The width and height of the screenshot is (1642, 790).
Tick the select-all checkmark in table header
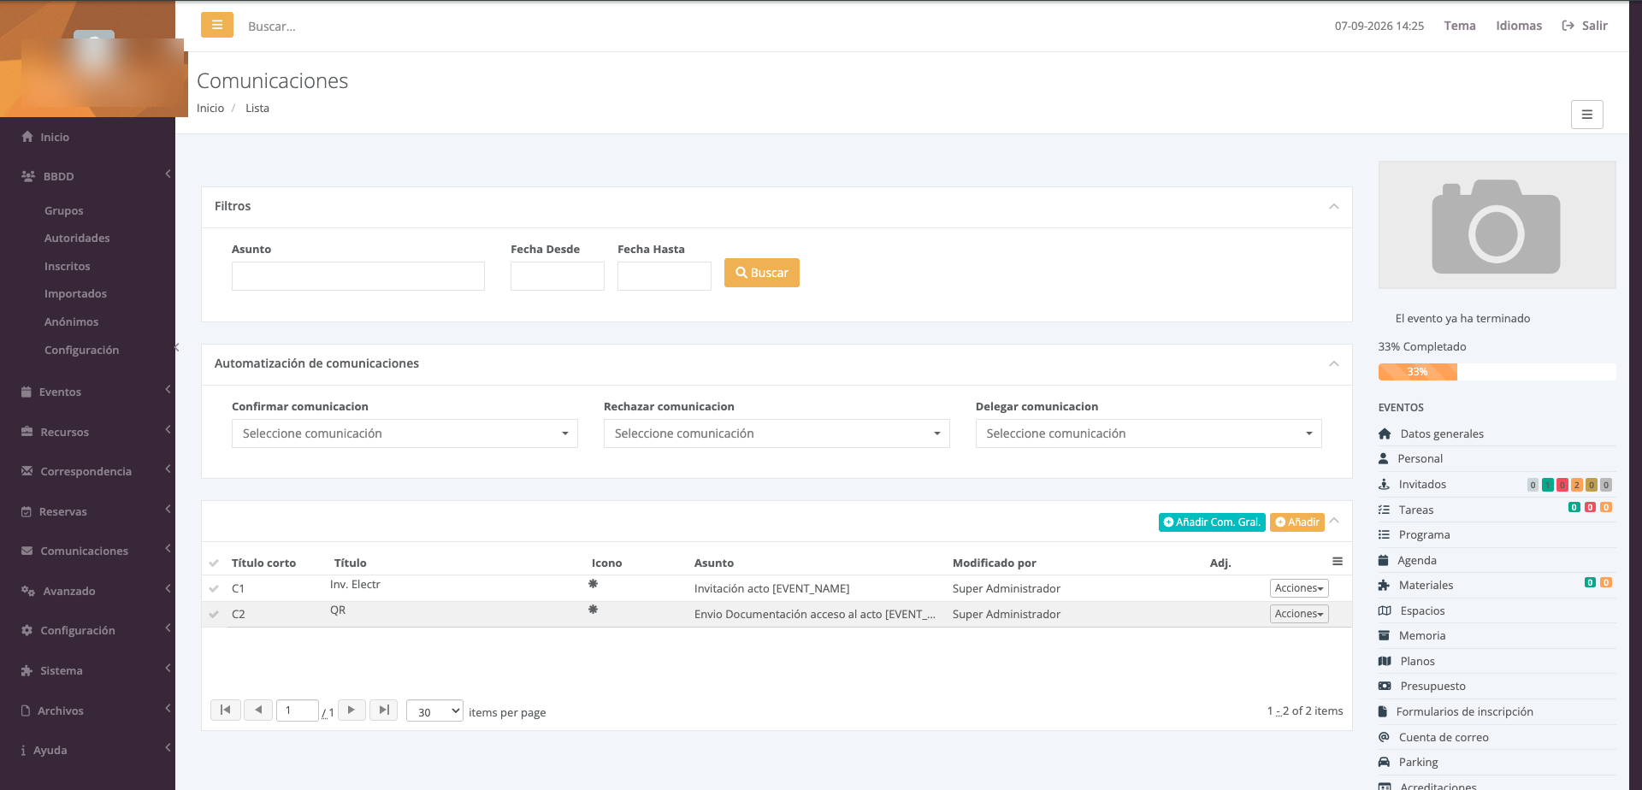pyautogui.click(x=214, y=563)
